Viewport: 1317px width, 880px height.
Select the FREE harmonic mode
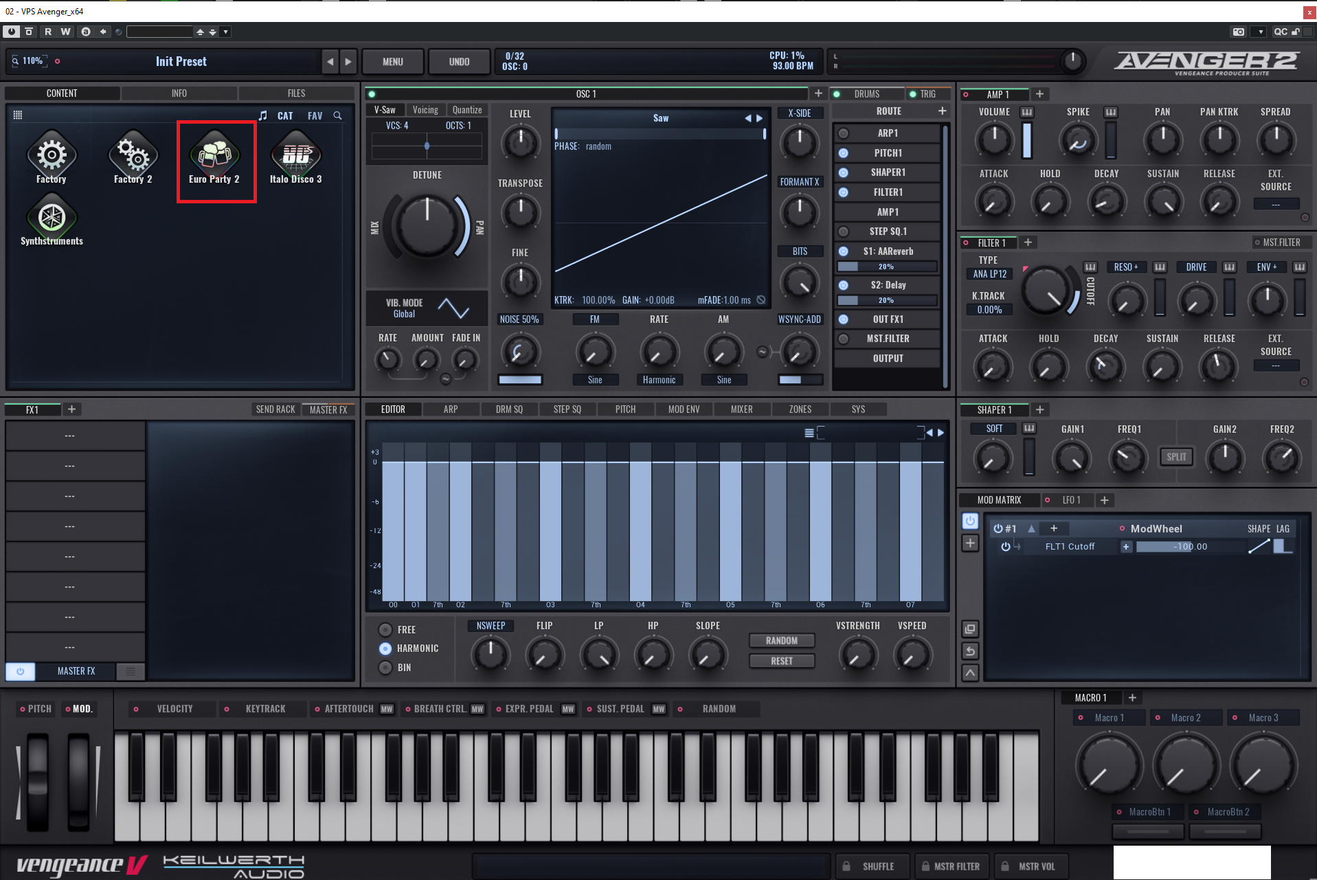point(385,630)
